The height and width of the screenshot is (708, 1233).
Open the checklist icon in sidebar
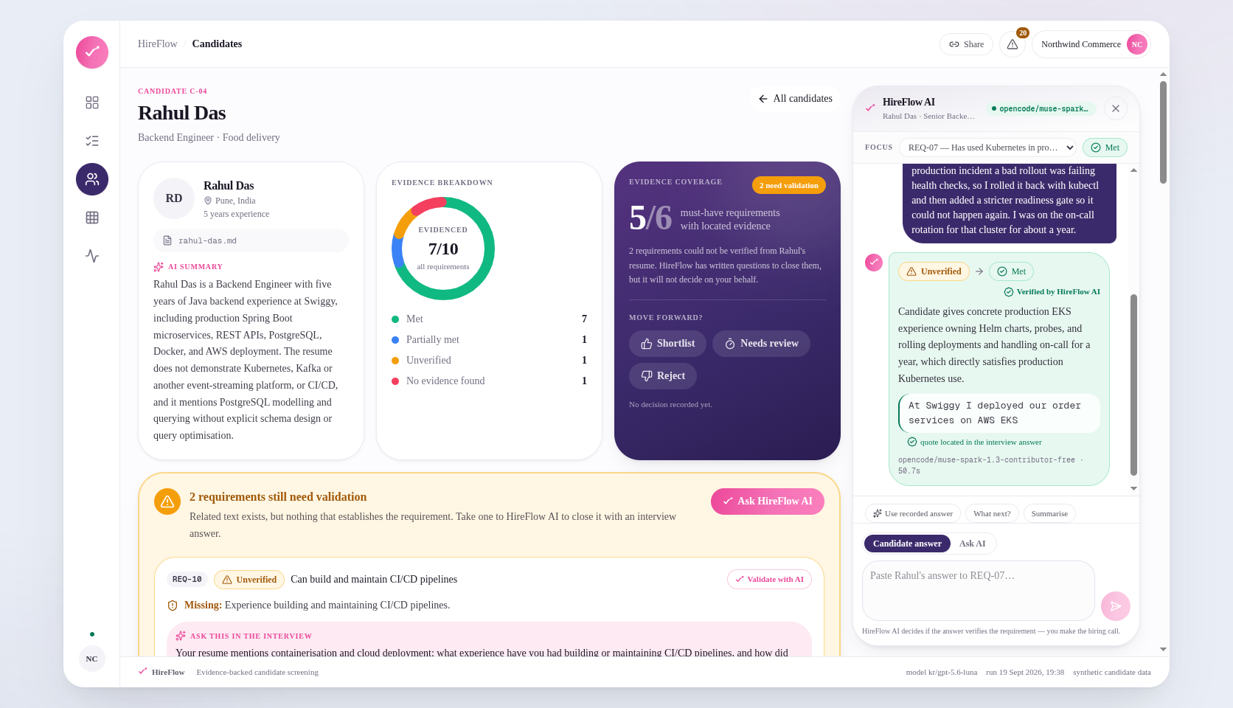92,141
